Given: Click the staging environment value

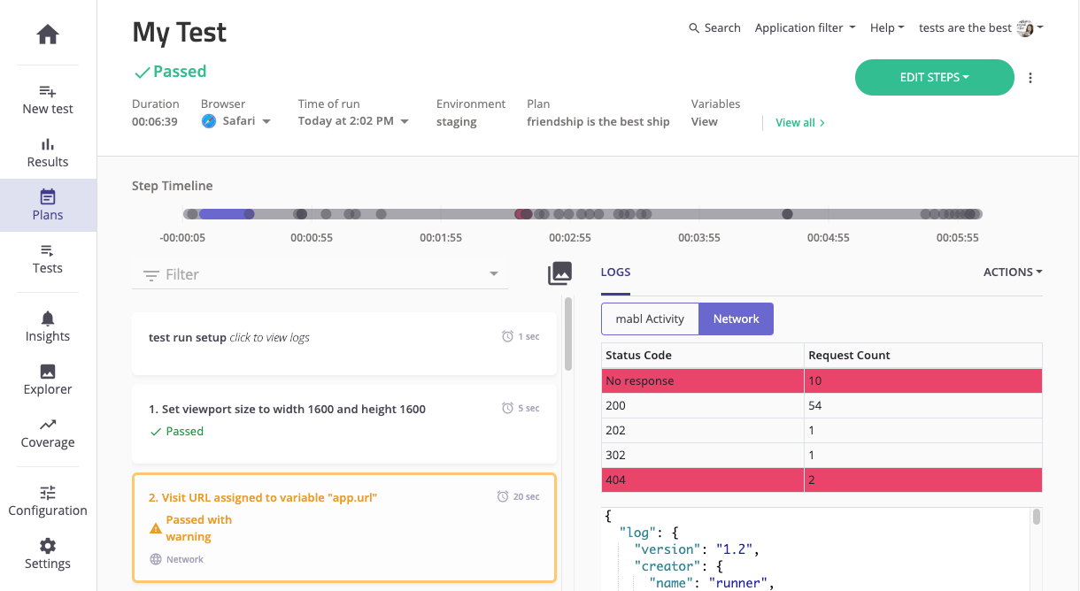Looking at the screenshot, I should coord(457,122).
